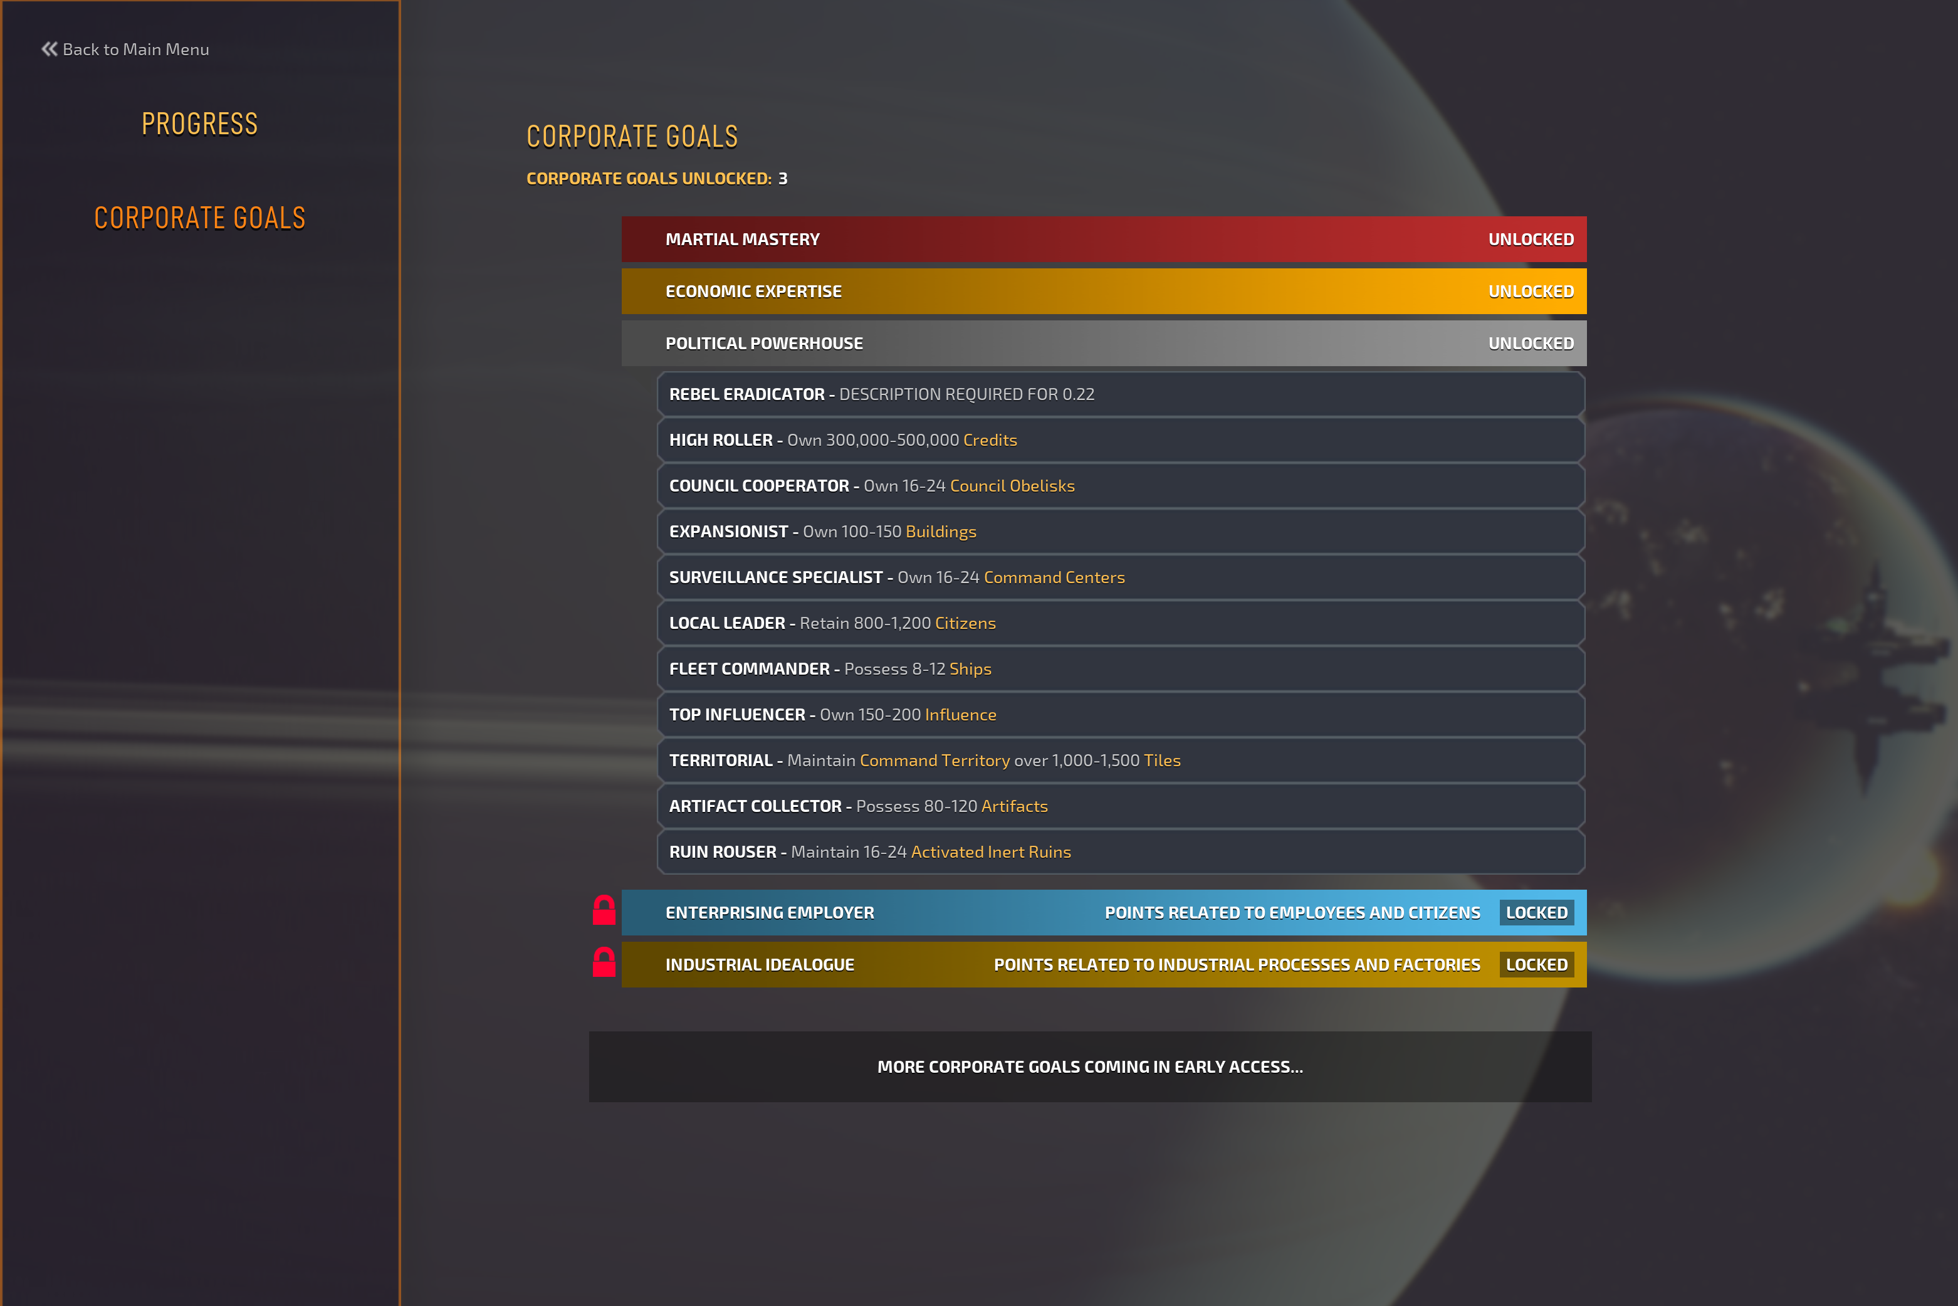Click Command Centers in Surveillance Specialist

click(1054, 577)
